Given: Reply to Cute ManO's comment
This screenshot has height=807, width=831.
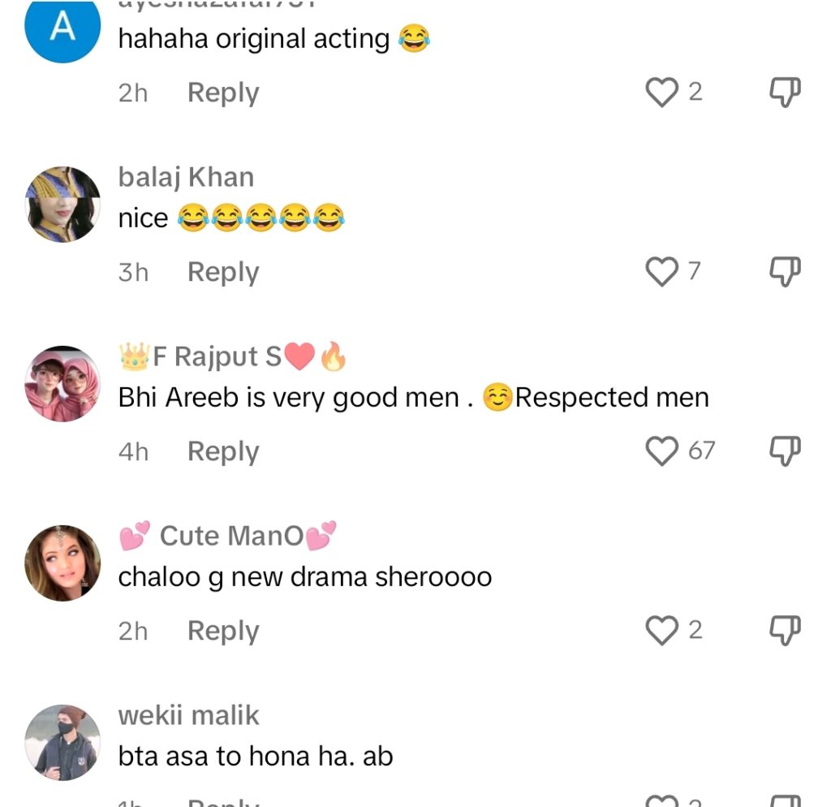Looking at the screenshot, I should click(223, 631).
